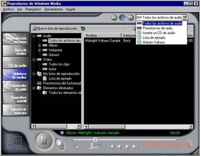Switch to compact mode icon
This screenshot has height=156, width=200.
point(189,144)
